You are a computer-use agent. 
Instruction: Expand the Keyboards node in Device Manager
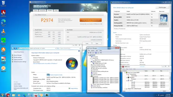[x=90, y=70]
